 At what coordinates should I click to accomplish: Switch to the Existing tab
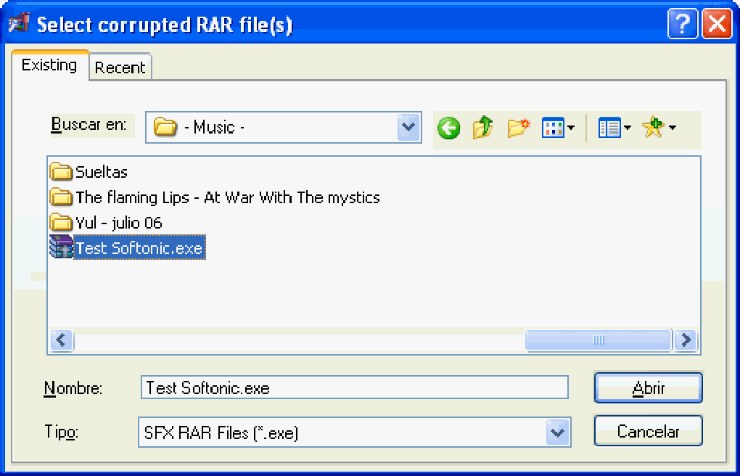pyautogui.click(x=49, y=65)
